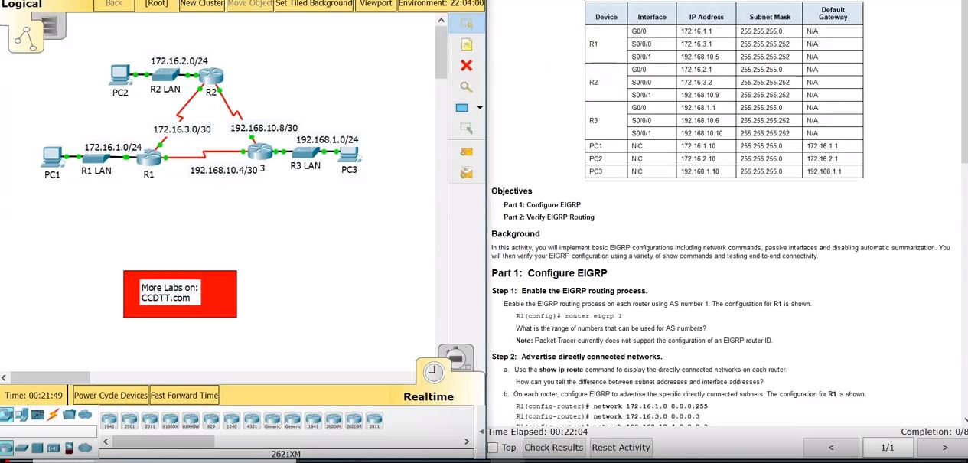The height and width of the screenshot is (463, 968).
Task: Go to next instruction page arrow
Action: click(x=944, y=448)
